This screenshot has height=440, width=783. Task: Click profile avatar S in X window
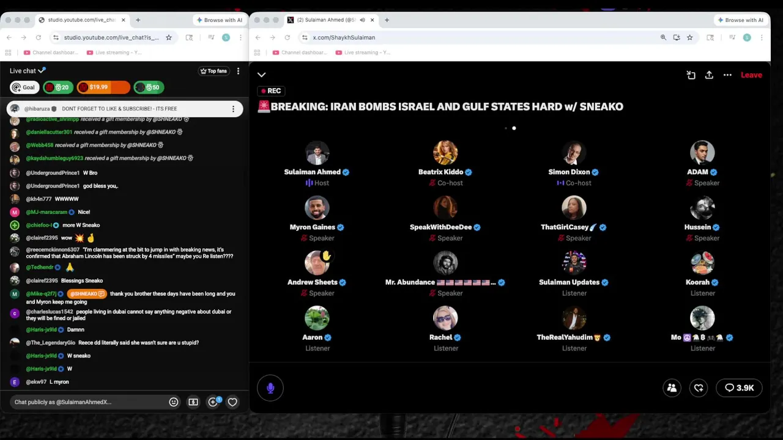click(x=747, y=37)
